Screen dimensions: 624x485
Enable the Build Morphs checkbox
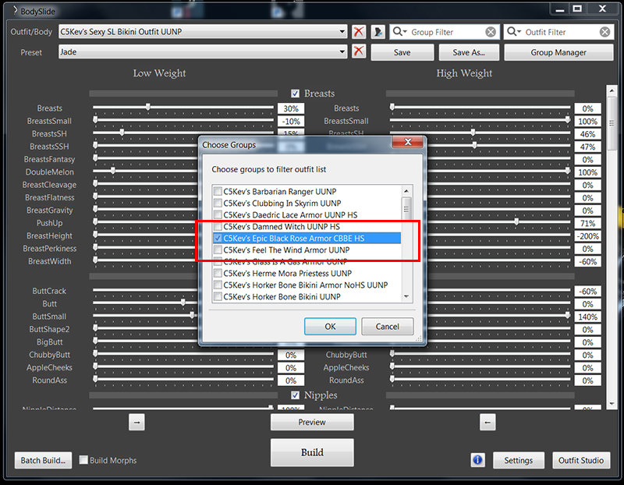coord(83,460)
